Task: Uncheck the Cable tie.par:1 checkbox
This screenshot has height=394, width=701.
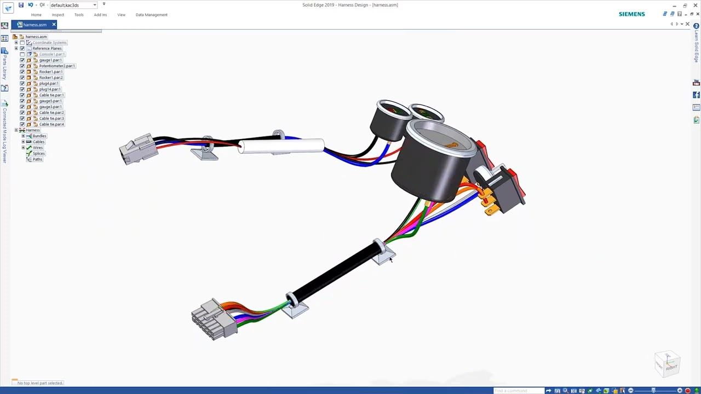Action: click(x=22, y=95)
